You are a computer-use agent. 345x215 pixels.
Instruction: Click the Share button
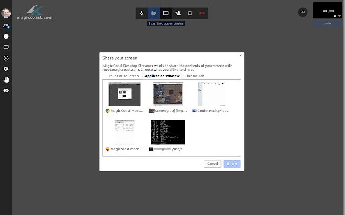[232, 164]
